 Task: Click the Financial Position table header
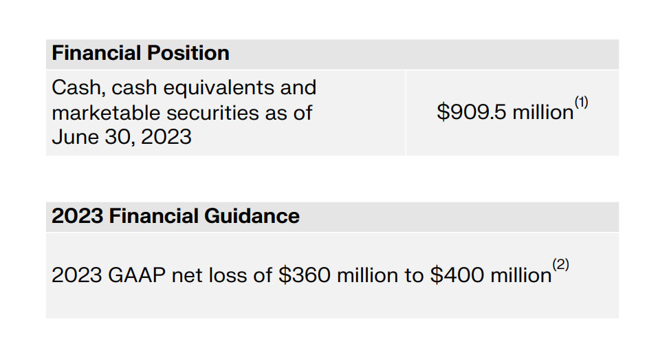point(140,53)
